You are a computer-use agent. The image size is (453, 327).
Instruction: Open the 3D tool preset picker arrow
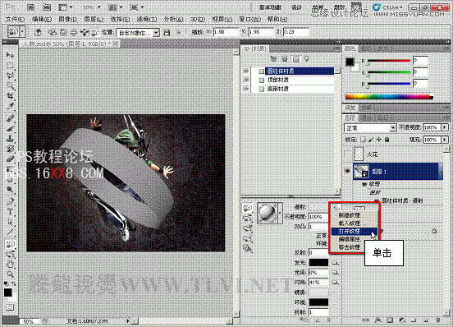pos(22,32)
